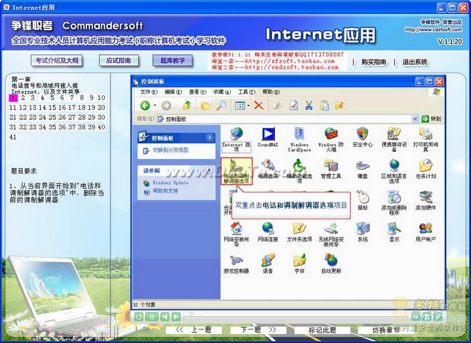Viewport: 471px width, 343px height.
Task: Open the 游戏控制器 icon
Action: [236, 264]
